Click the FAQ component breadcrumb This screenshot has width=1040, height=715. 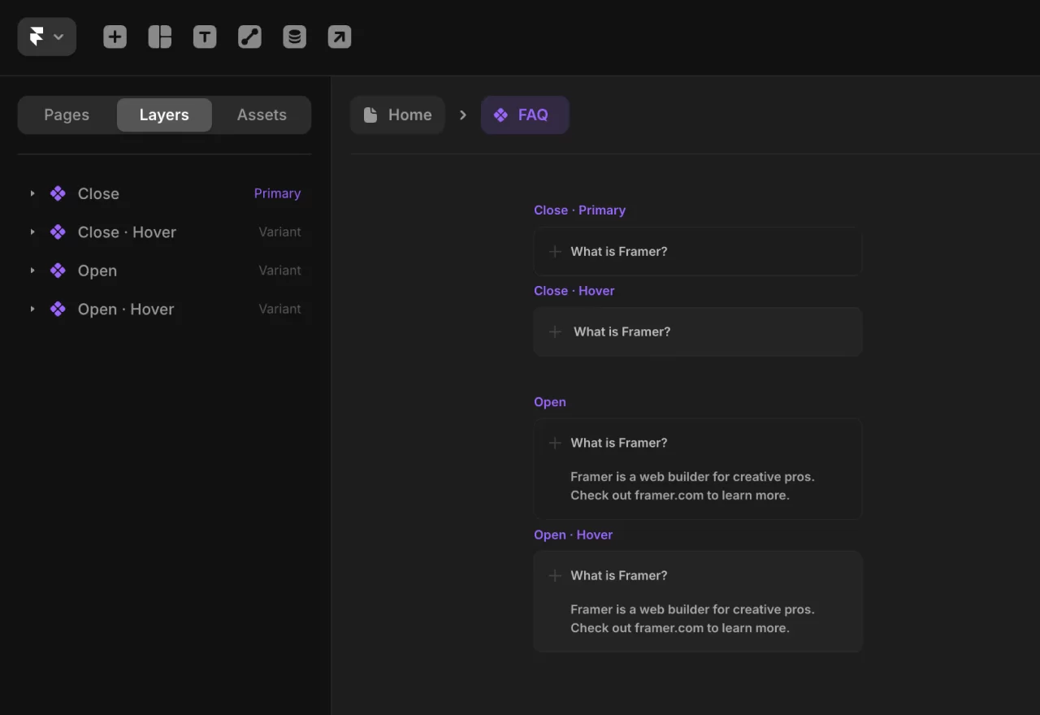point(524,115)
